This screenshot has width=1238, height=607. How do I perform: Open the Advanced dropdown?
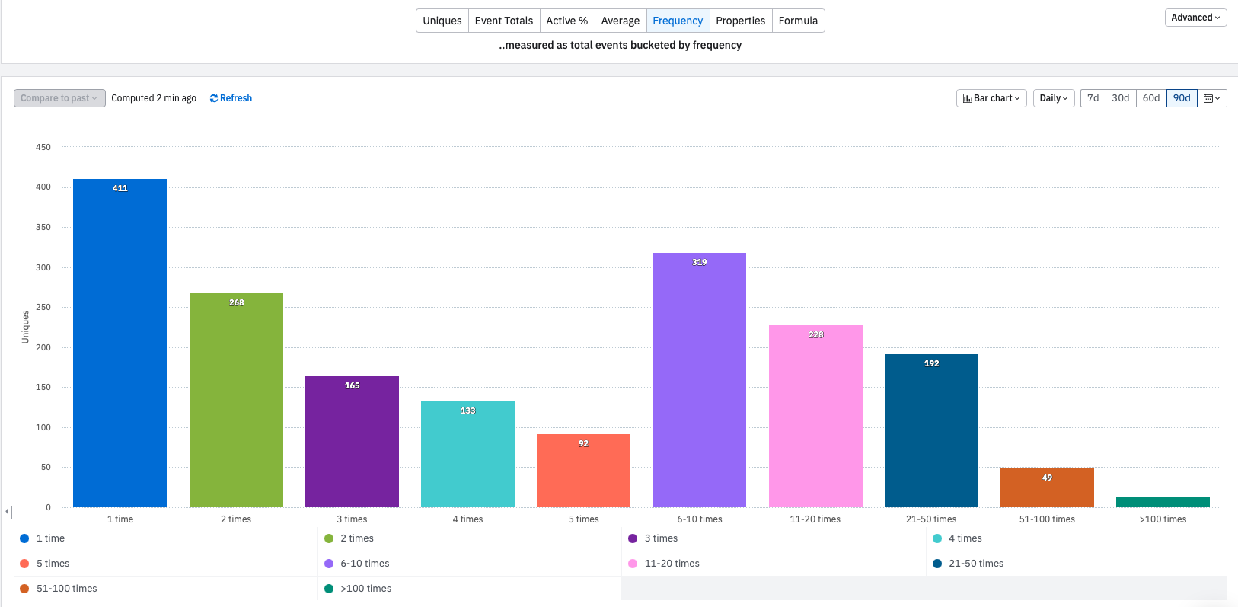[x=1195, y=18]
